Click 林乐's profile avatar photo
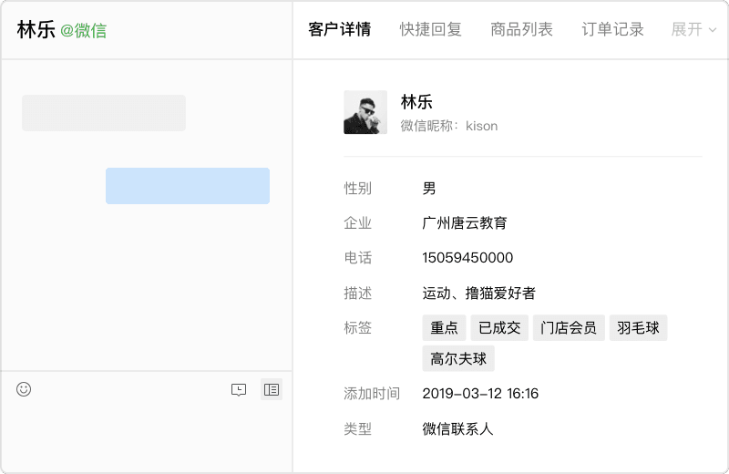This screenshot has height=474, width=729. pos(365,112)
